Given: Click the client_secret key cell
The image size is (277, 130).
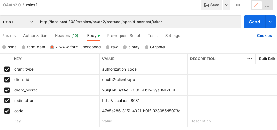Looking at the screenshot, I should [x=55, y=90].
